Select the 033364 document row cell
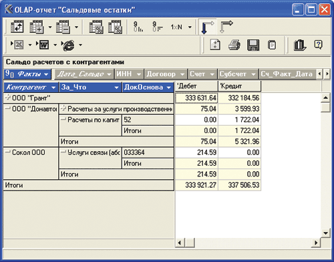The width and height of the screenshot is (334, 262). coord(148,152)
